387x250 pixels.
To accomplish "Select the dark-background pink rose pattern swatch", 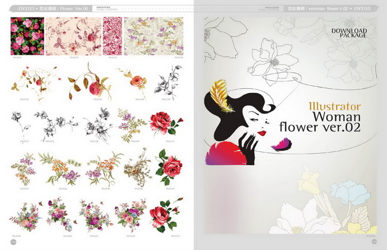I will pos(27,36).
